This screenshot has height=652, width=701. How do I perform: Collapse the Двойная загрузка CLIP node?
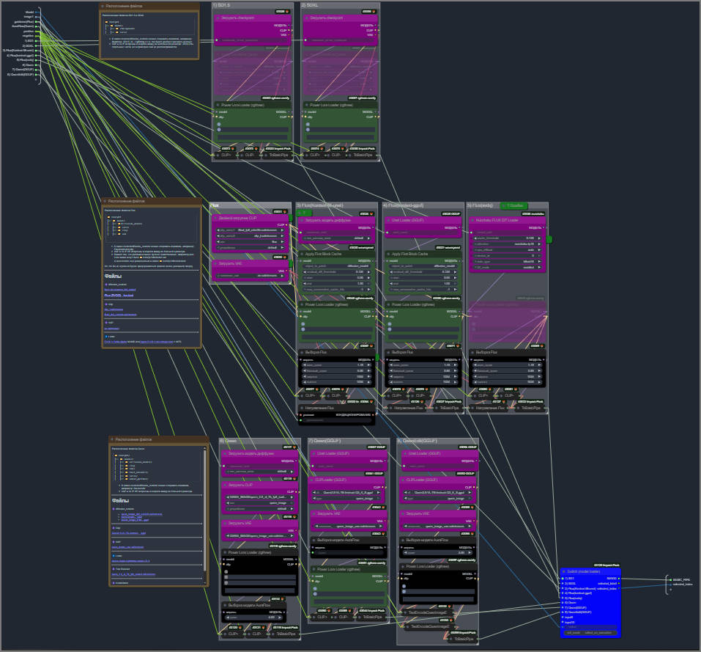215,219
